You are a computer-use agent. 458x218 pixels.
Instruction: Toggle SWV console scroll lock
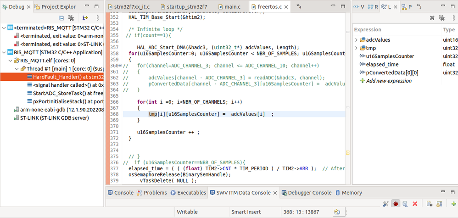[439, 204]
